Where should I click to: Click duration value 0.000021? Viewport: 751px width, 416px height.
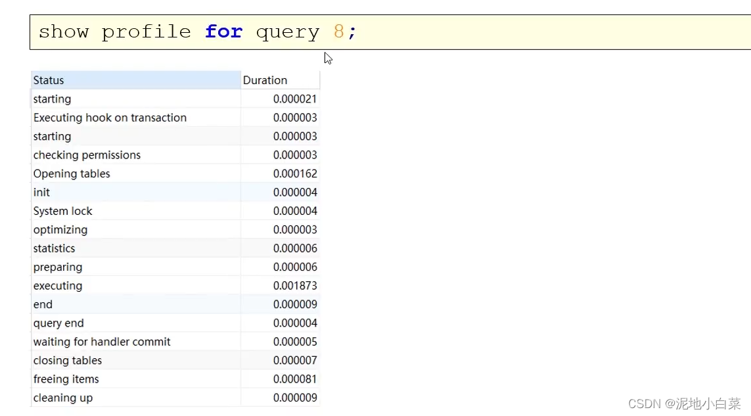click(x=295, y=99)
